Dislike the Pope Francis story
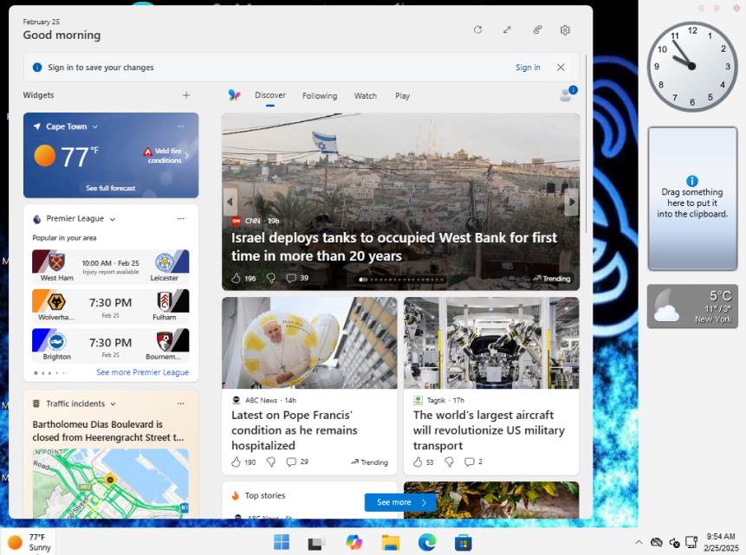Viewport: 746px width, 555px height. [270, 461]
